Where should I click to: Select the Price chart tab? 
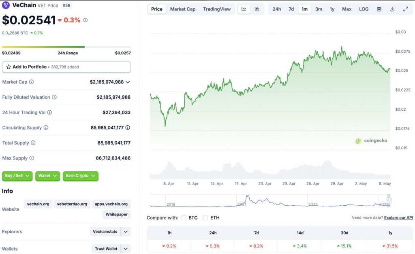[157, 9]
